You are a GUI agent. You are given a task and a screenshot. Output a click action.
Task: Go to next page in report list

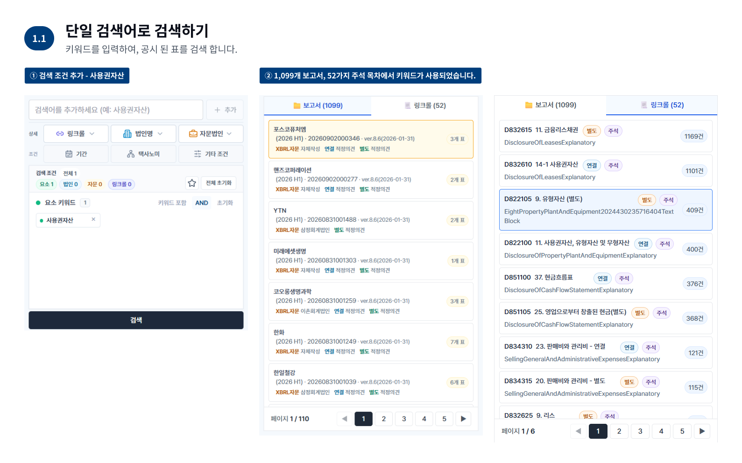[x=463, y=419]
